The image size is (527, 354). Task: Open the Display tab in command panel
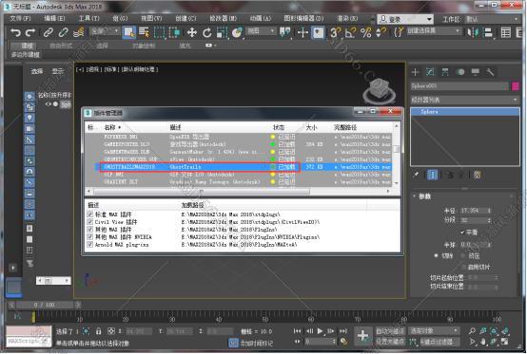(476, 72)
